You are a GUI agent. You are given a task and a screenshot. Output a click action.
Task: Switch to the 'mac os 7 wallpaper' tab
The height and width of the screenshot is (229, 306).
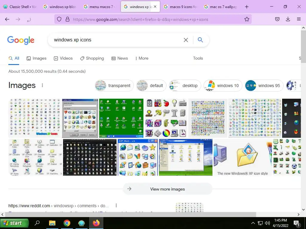[x=221, y=7]
